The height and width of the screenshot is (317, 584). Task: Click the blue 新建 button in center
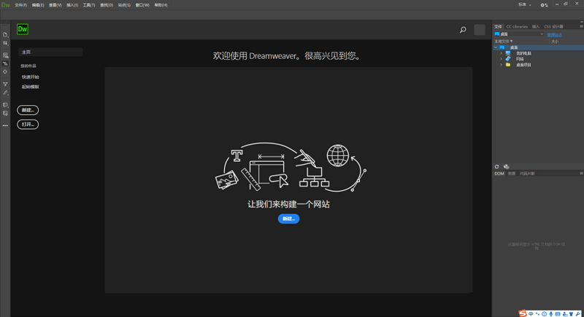[288, 219]
